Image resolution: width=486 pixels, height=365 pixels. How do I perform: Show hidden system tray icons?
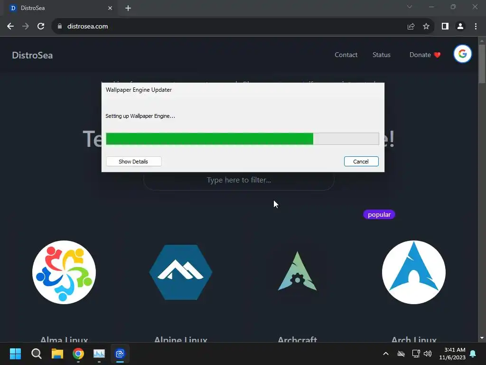[x=386, y=354]
